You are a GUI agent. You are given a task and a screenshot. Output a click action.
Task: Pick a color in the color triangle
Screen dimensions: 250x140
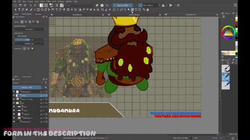point(228,32)
